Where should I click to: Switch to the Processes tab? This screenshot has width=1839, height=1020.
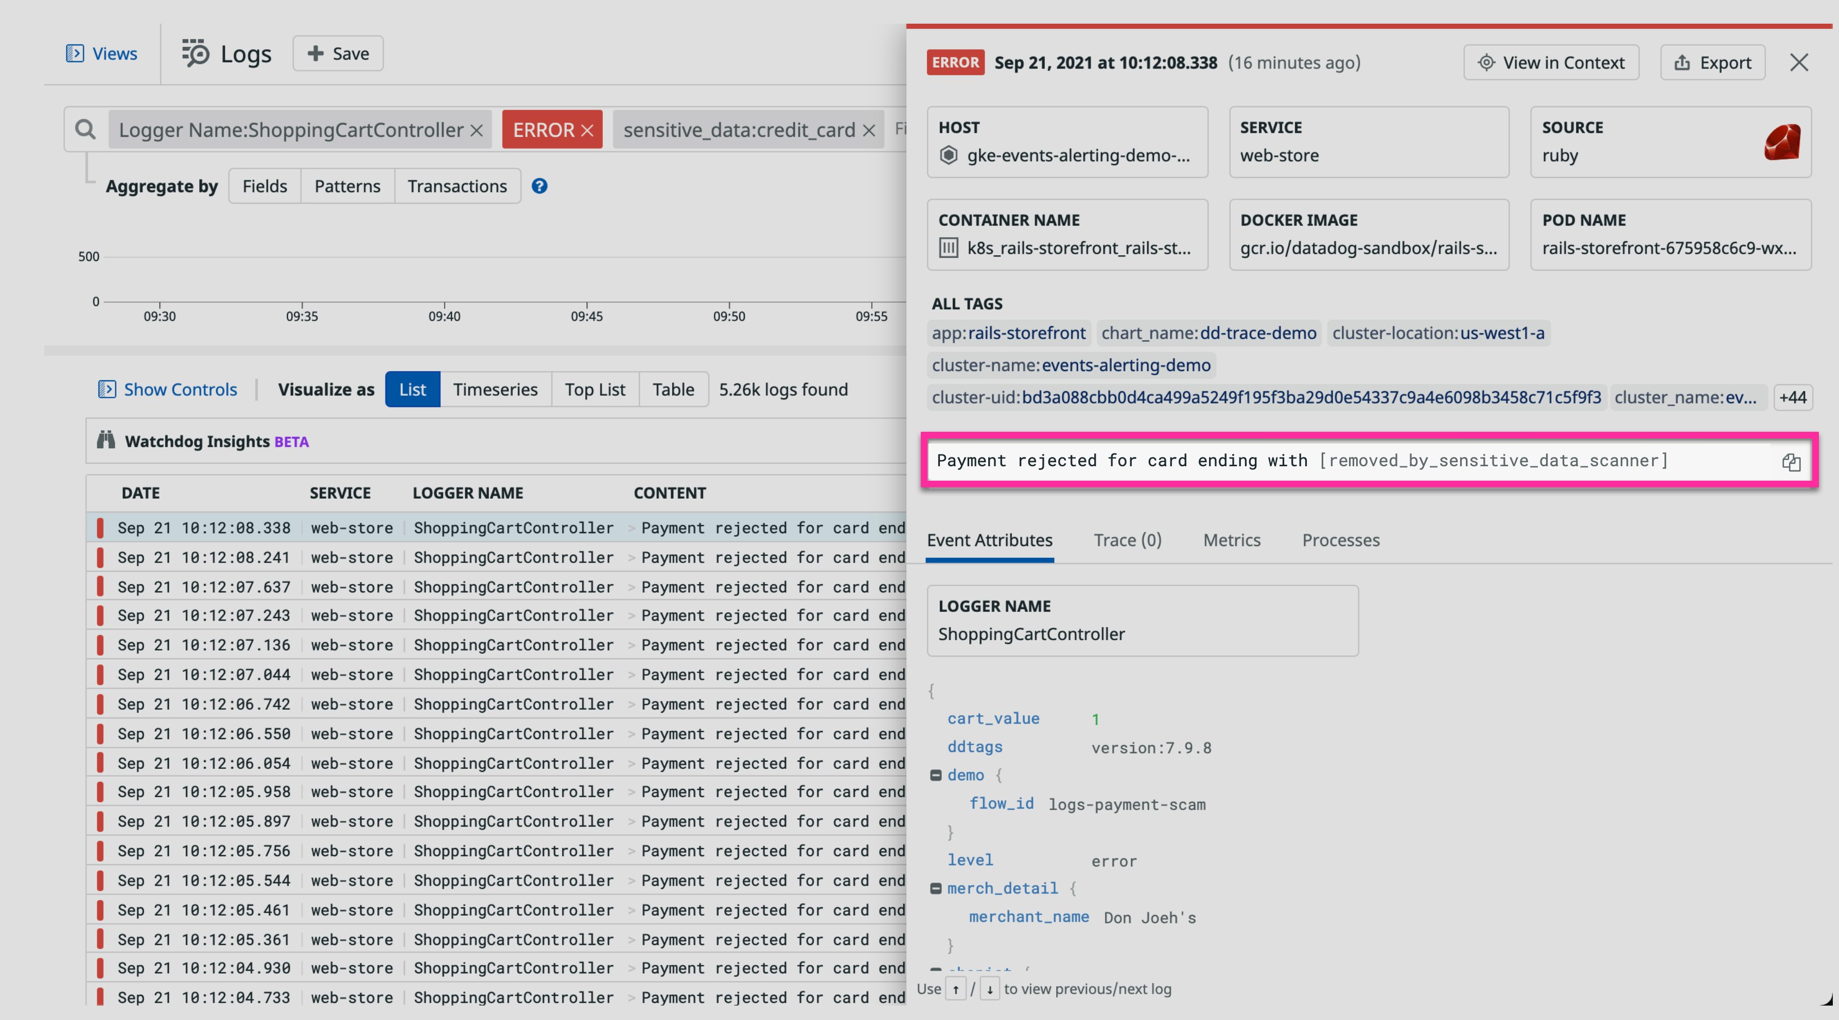tap(1340, 540)
